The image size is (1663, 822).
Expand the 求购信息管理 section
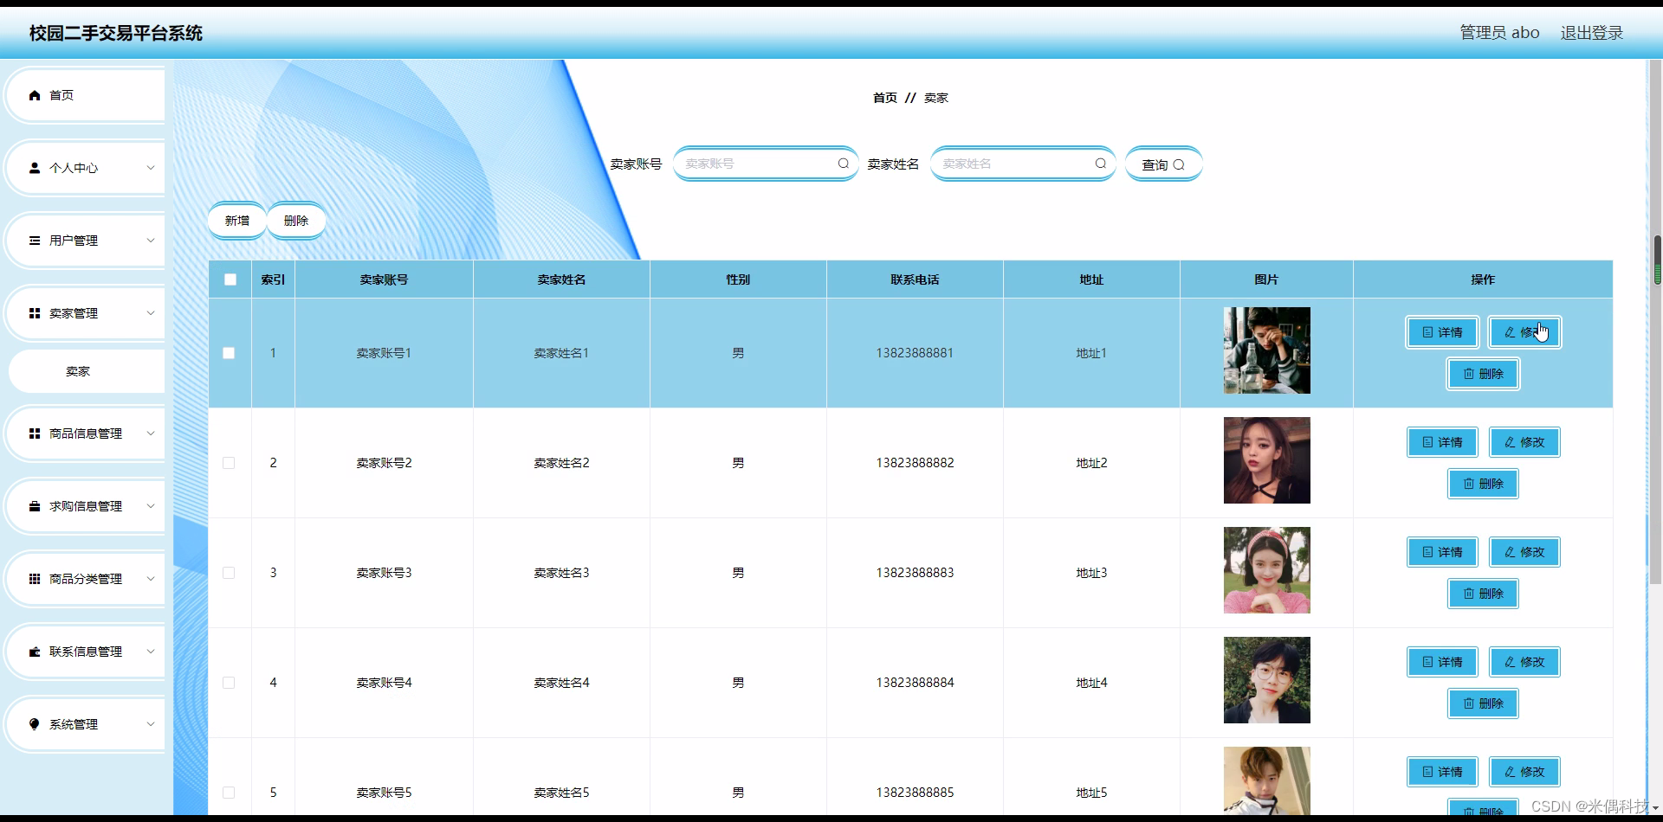[x=151, y=505]
